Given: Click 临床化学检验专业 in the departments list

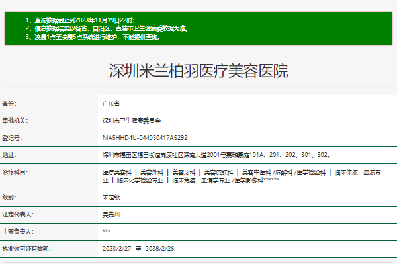Looking at the screenshot, I should pos(140,180).
